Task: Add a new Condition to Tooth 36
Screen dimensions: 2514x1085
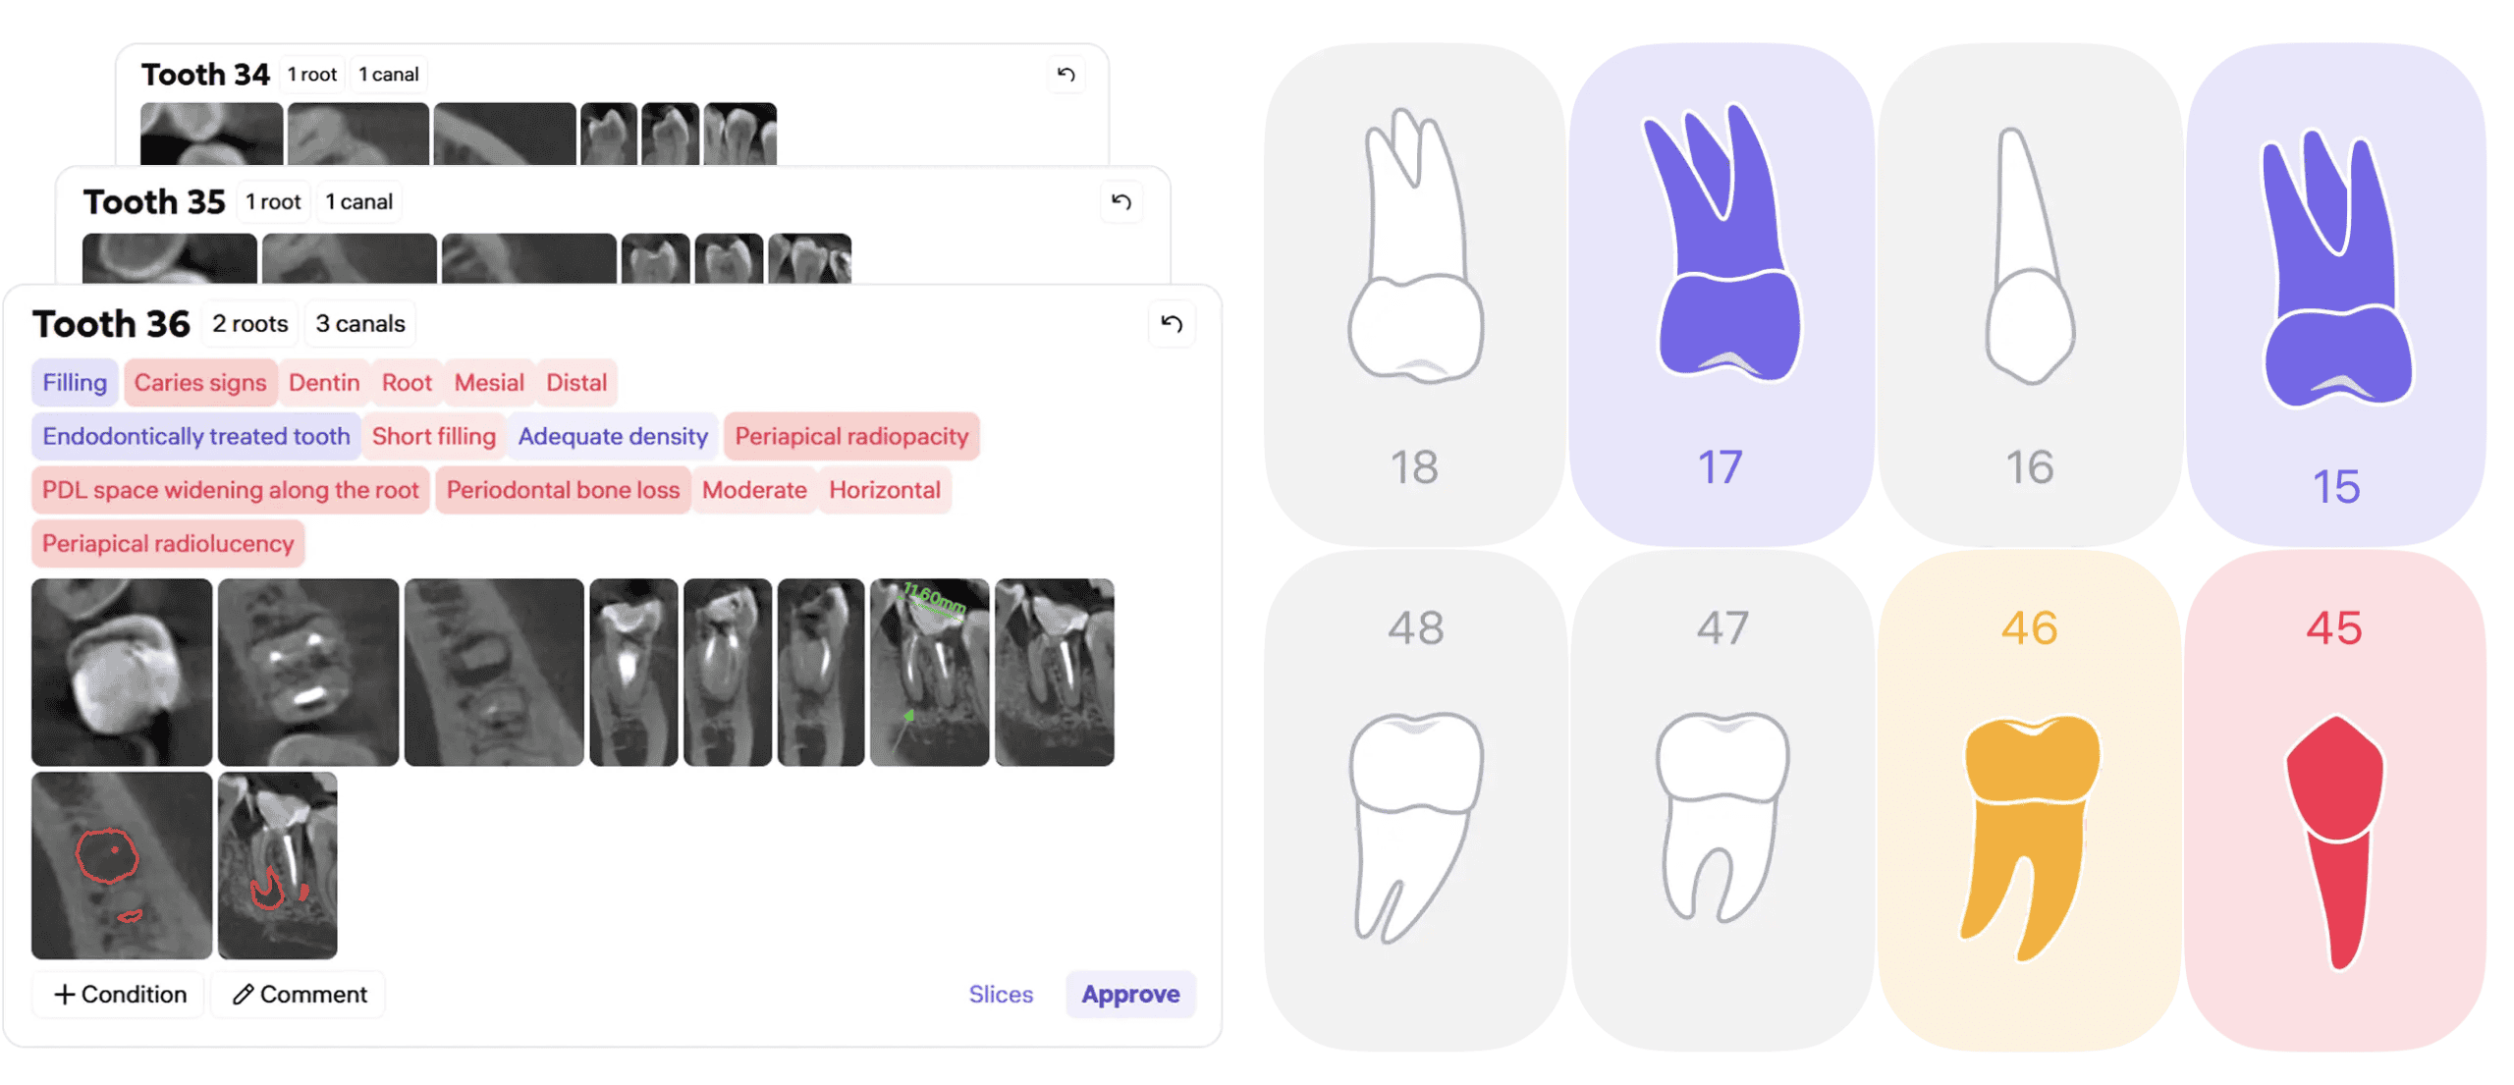Action: pos(119,995)
